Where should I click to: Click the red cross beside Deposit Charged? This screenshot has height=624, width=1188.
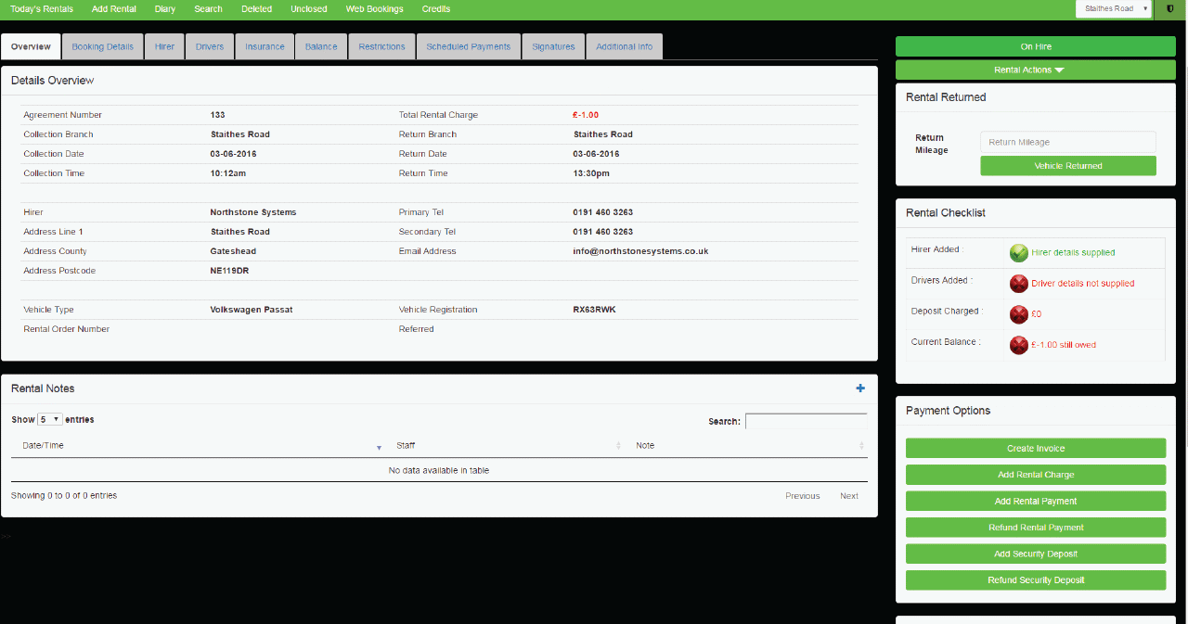(x=1018, y=314)
